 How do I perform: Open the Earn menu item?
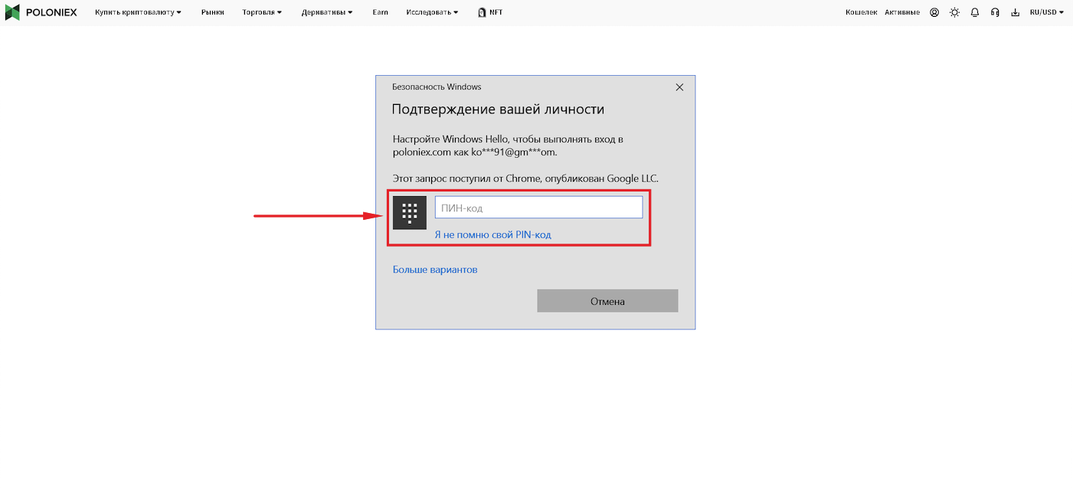tap(380, 12)
